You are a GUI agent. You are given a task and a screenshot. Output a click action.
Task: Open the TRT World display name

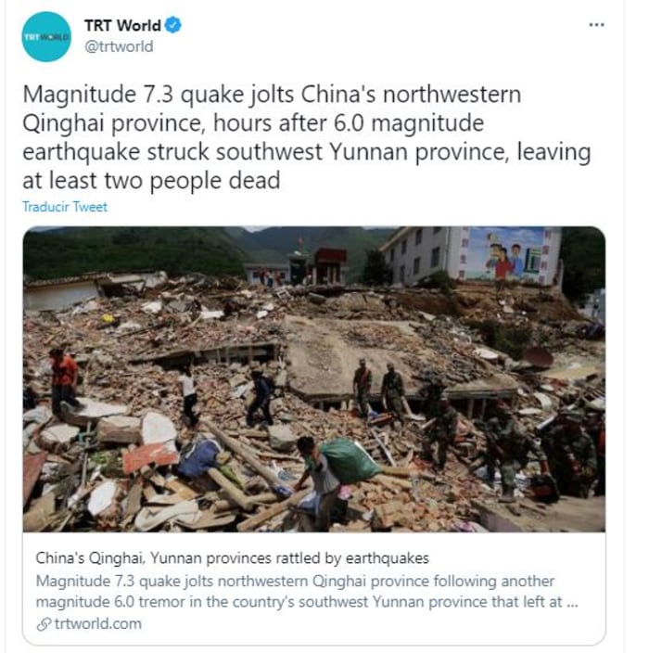click(122, 25)
